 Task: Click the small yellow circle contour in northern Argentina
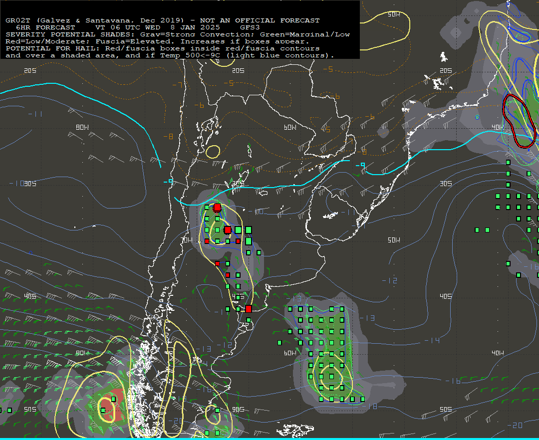[213, 152]
